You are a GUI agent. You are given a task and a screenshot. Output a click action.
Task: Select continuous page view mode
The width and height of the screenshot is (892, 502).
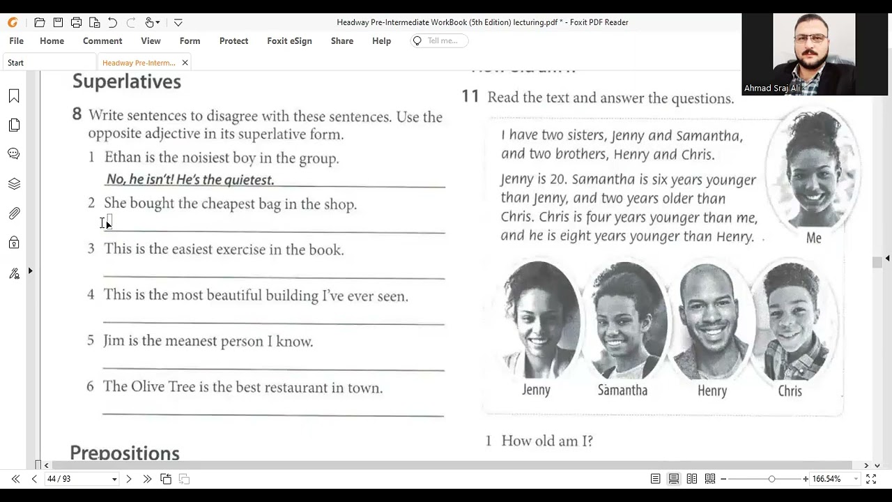point(674,479)
